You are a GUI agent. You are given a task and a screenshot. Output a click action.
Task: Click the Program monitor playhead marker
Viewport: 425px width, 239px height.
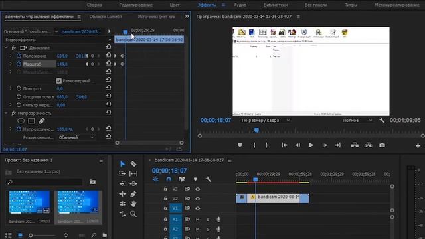click(256, 130)
